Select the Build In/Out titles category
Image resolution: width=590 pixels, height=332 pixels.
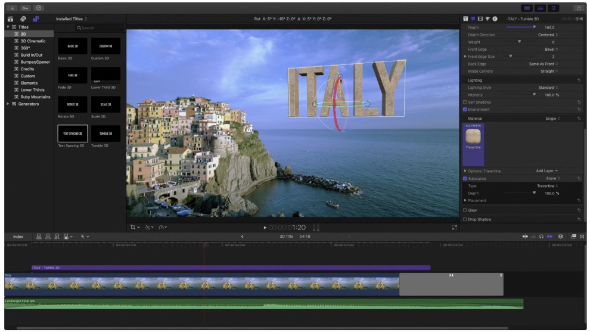(x=31, y=55)
